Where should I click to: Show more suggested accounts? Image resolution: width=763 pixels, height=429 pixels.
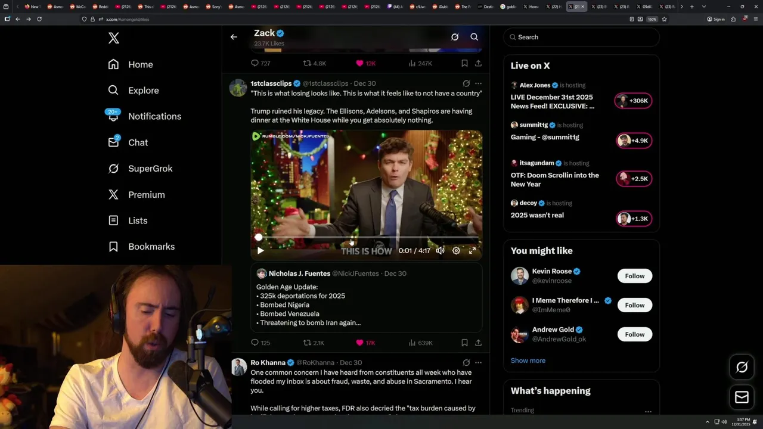[x=528, y=360]
